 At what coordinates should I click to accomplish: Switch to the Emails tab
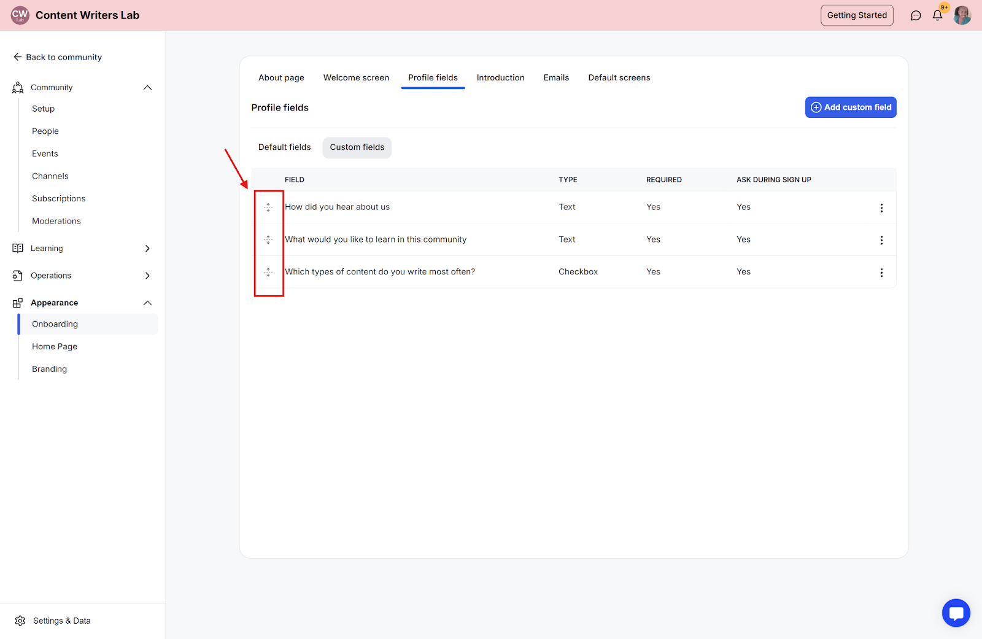(x=556, y=78)
